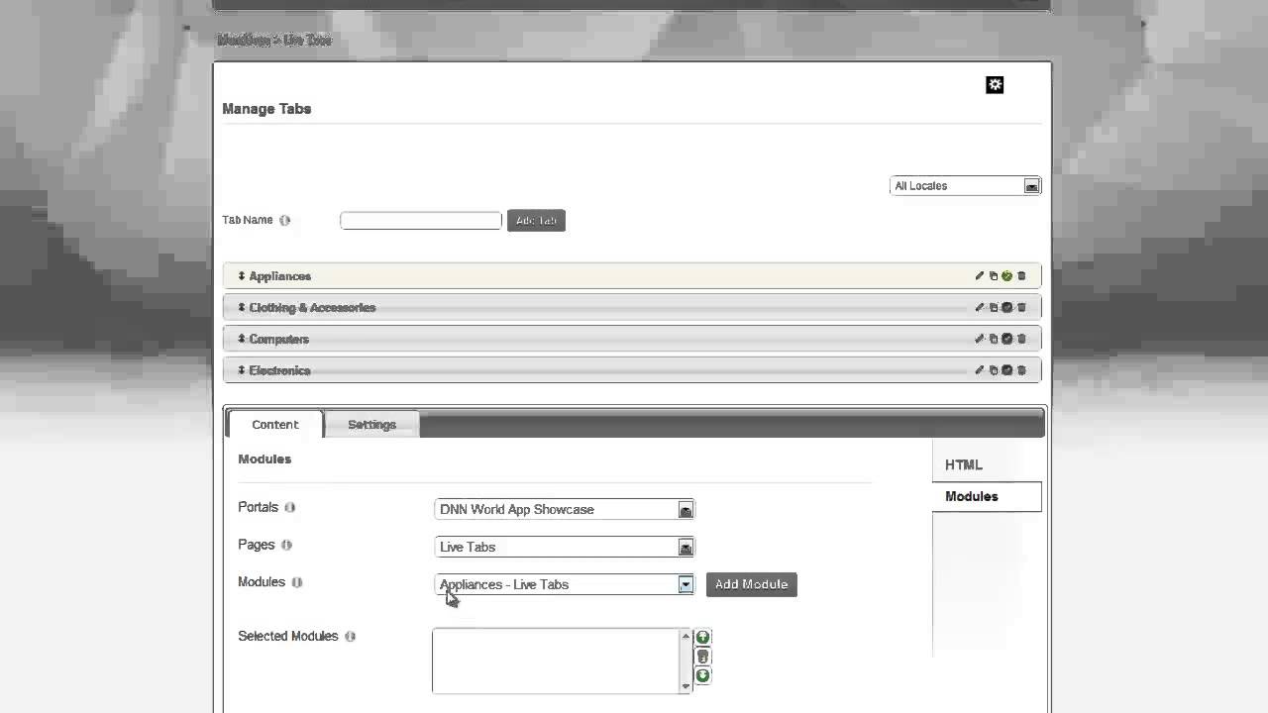Show help info for Modules field

(296, 582)
